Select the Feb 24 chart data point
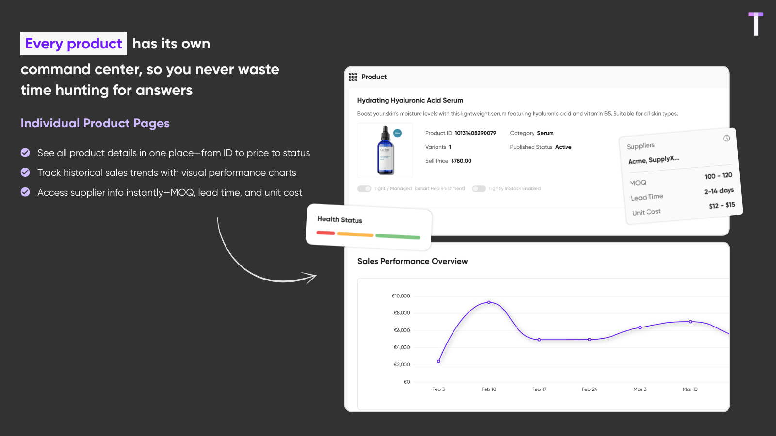 590,340
